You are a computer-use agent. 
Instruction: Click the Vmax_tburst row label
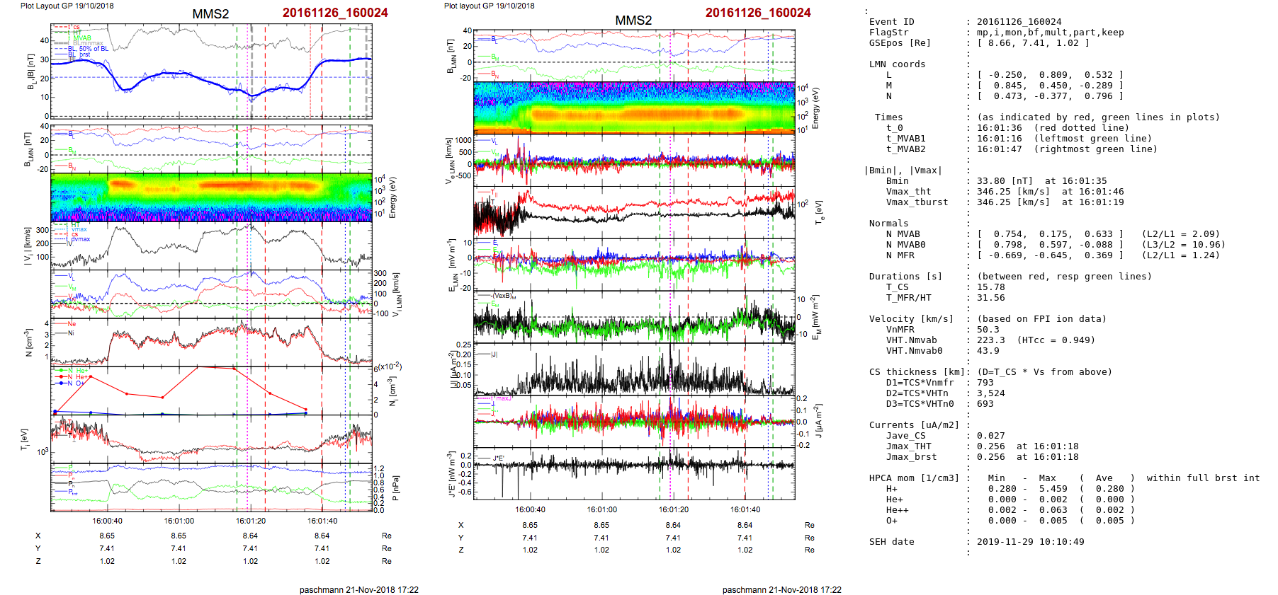click(917, 202)
